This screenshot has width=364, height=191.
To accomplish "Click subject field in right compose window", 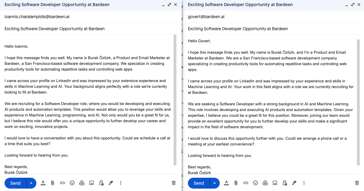I will [274, 29].
